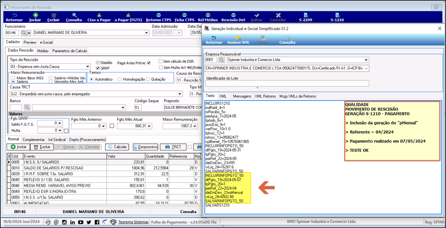Click the magnifier next to employee code 00146
The image size is (446, 228).
coord(24,33)
